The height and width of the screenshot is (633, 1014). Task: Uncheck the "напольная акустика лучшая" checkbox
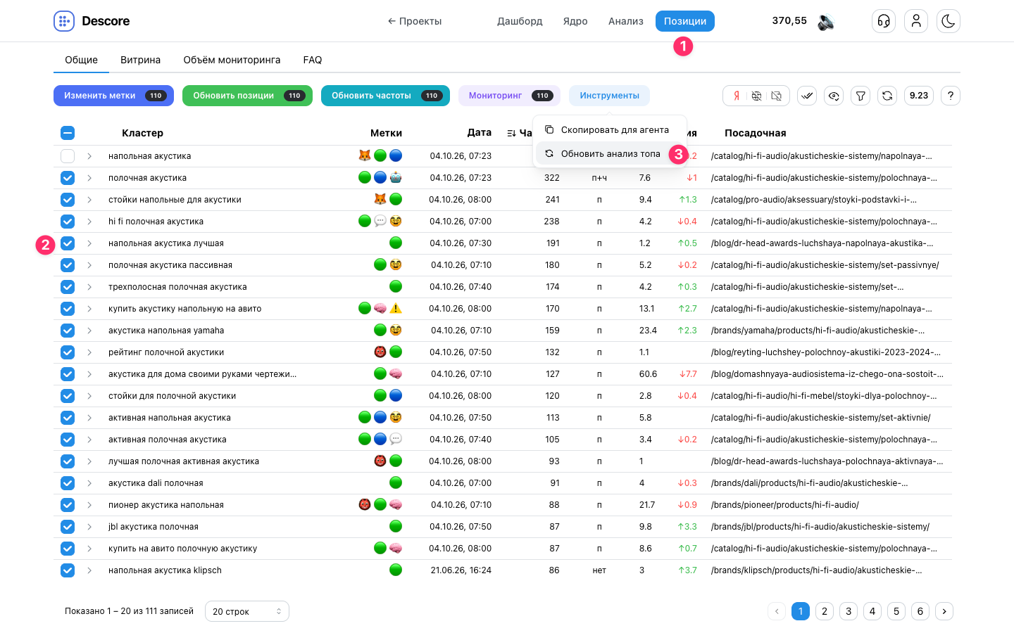[68, 243]
